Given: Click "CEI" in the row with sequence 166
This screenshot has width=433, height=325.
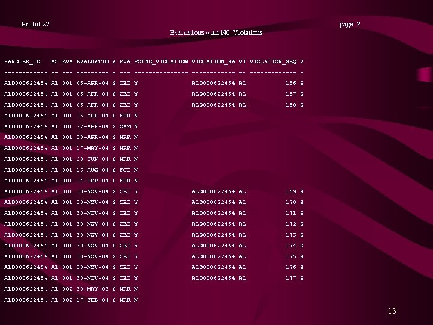Looking at the screenshot, I should tap(125, 83).
